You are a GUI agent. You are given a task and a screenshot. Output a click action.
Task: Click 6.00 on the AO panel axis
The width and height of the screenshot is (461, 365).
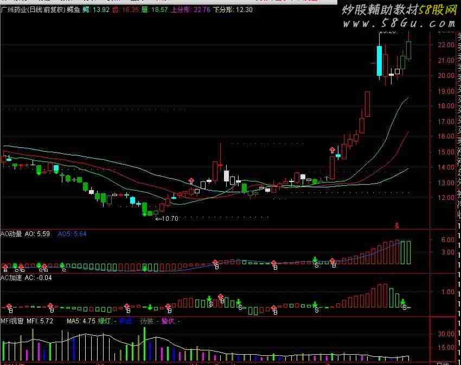[448, 240]
